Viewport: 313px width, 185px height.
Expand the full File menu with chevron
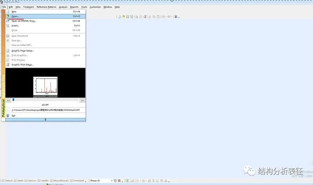45,119
